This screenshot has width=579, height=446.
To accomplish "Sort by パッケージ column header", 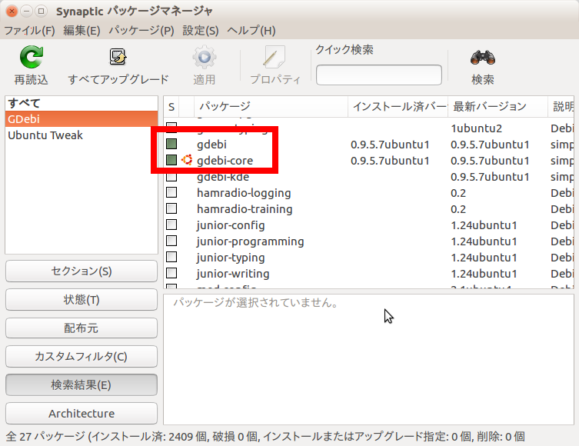I will coord(271,107).
